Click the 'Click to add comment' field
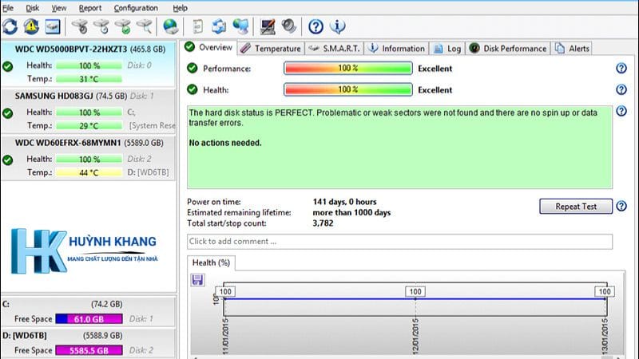639x359 pixels. [x=399, y=242]
